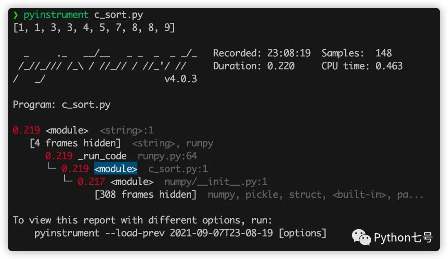This screenshot has width=448, height=259.
Task: Click the underlined c_sort.py command argument
Action: (x=119, y=15)
